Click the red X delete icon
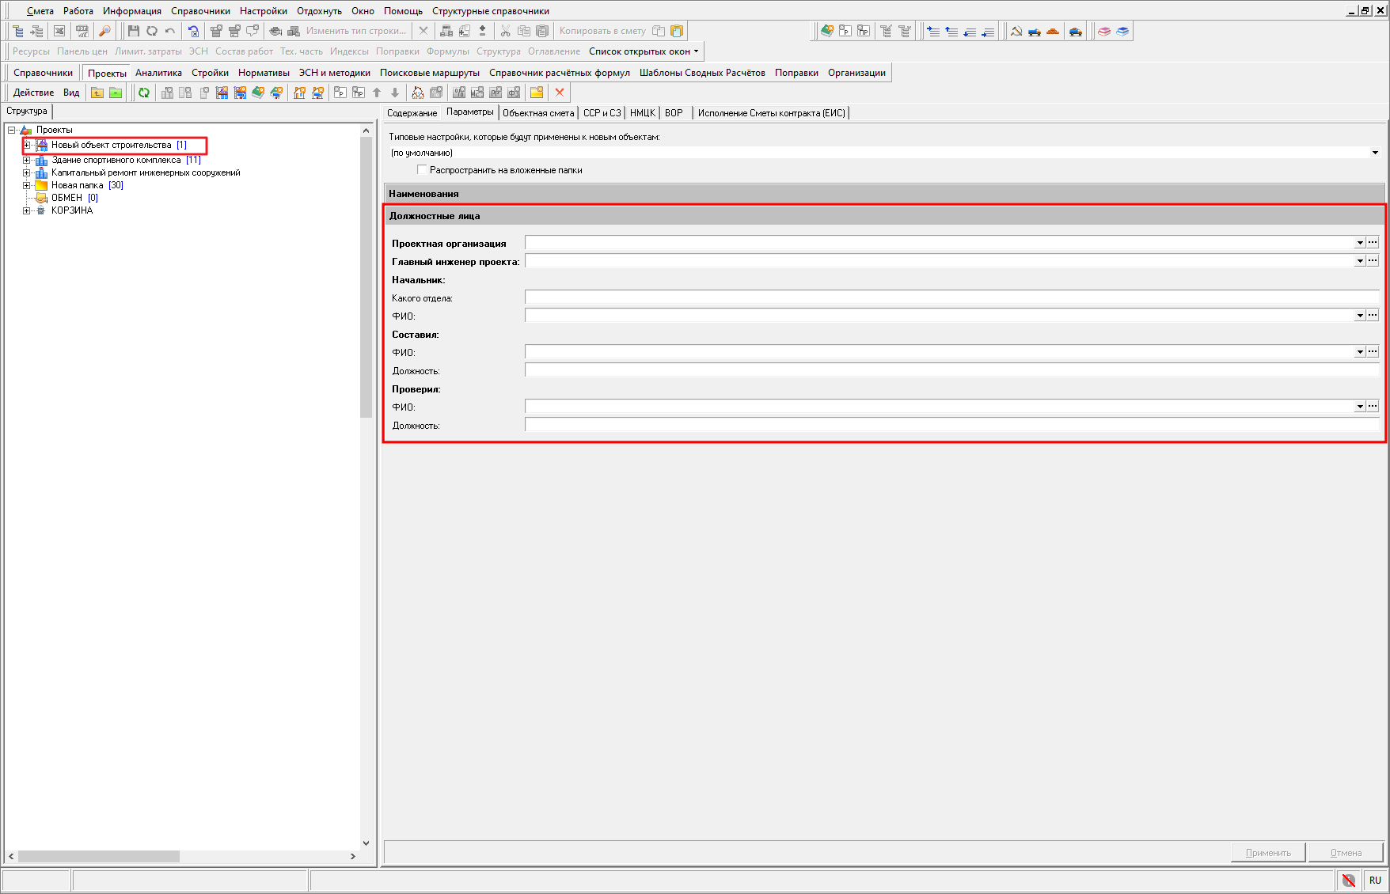The image size is (1390, 894). coord(560,93)
